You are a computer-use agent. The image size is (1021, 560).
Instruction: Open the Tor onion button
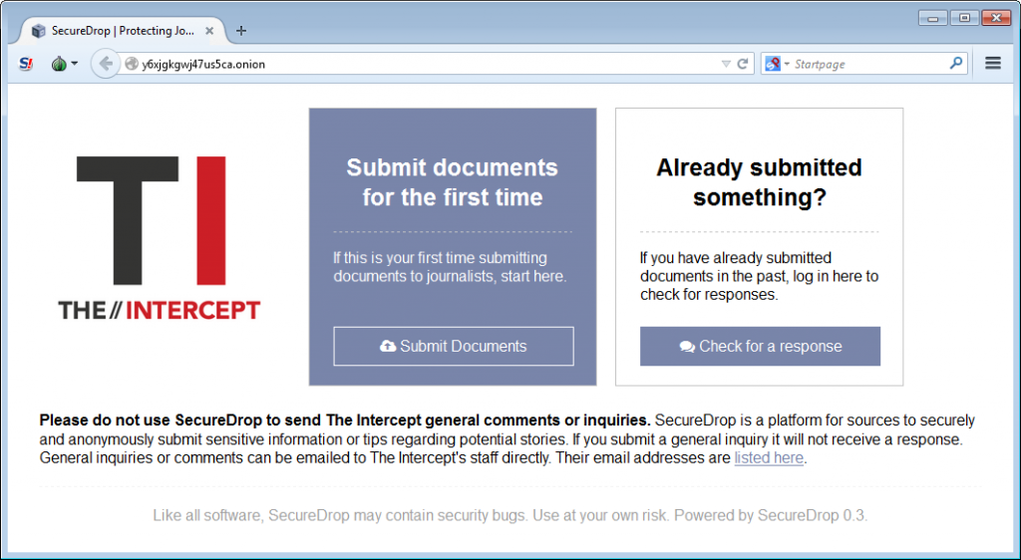59,64
